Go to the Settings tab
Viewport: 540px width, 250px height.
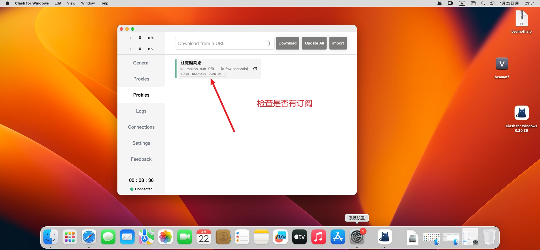[x=141, y=143]
